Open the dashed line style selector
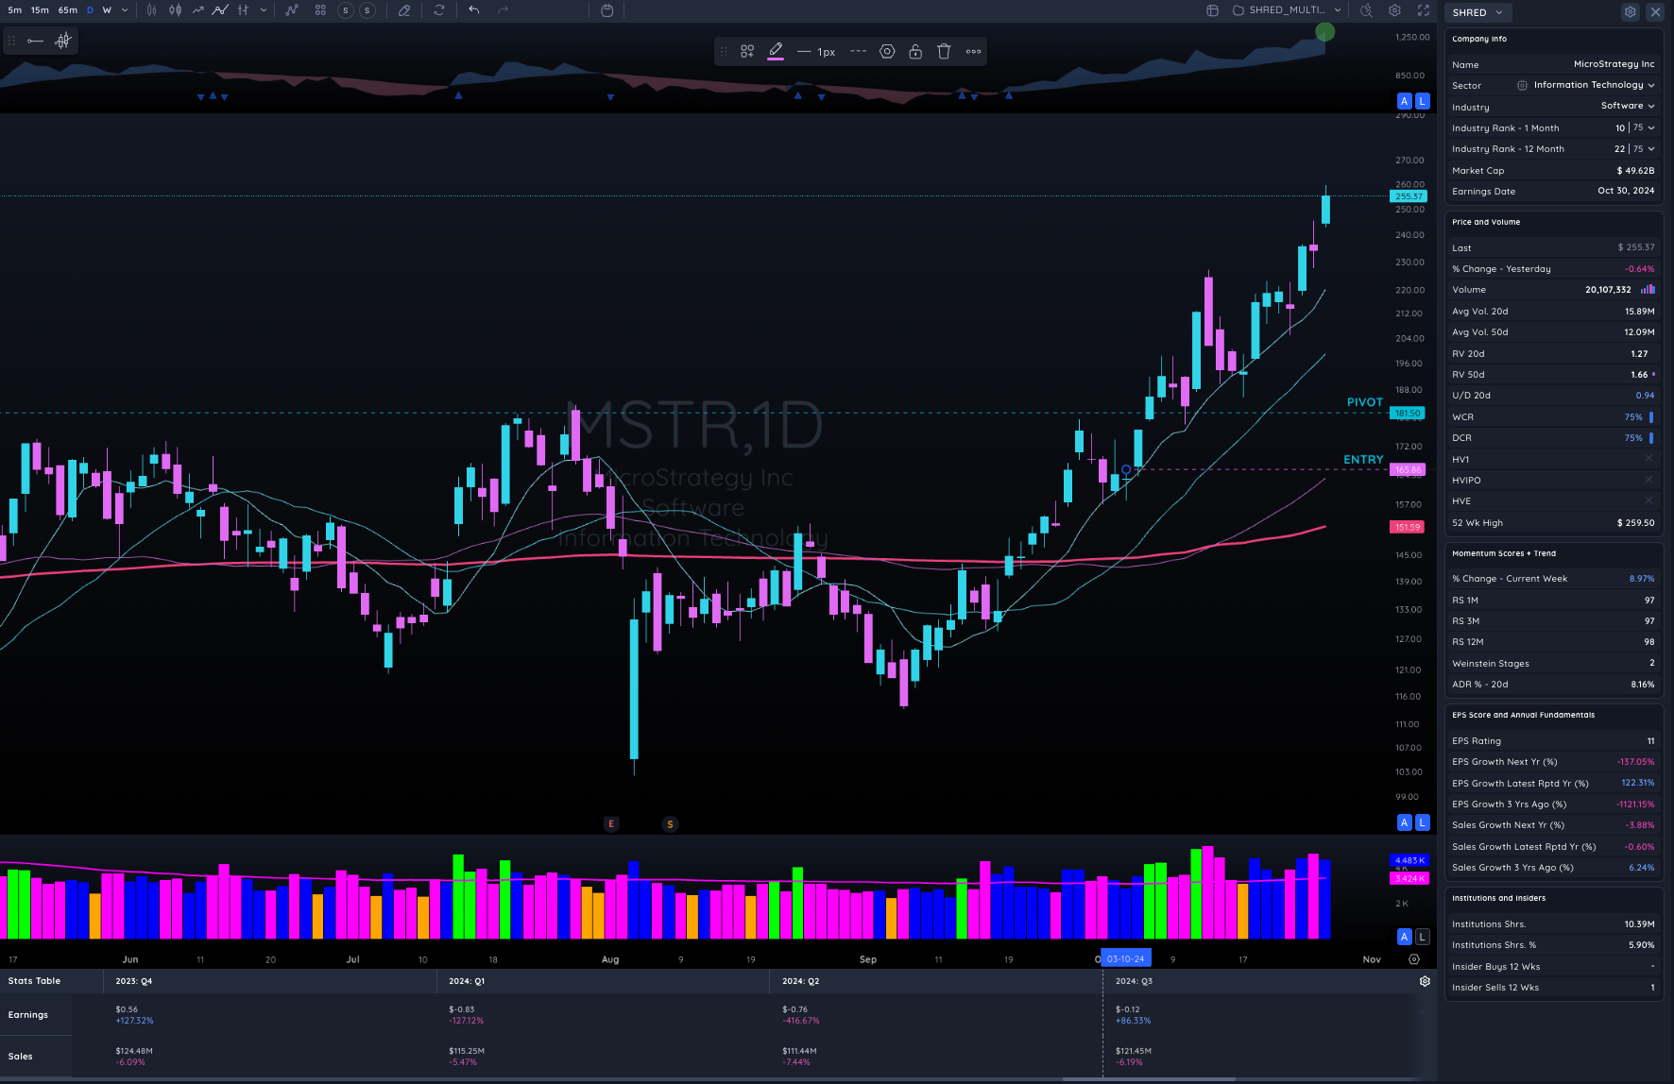The width and height of the screenshot is (1674, 1084). (x=858, y=51)
